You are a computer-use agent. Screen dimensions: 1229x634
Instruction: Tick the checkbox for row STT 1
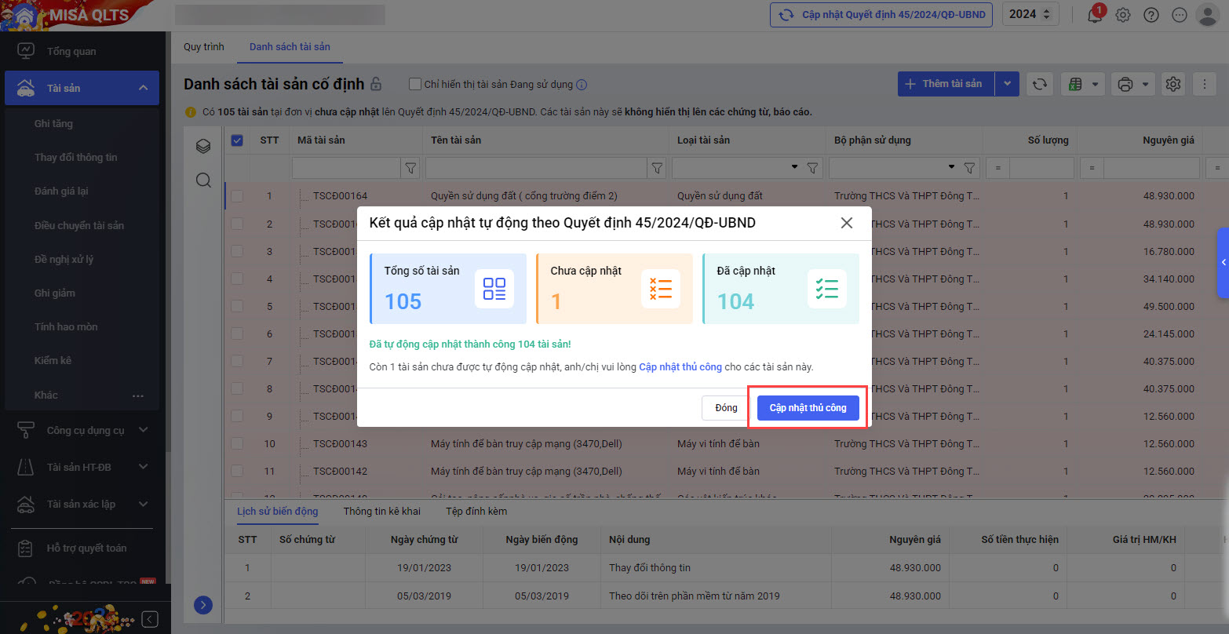[237, 196]
